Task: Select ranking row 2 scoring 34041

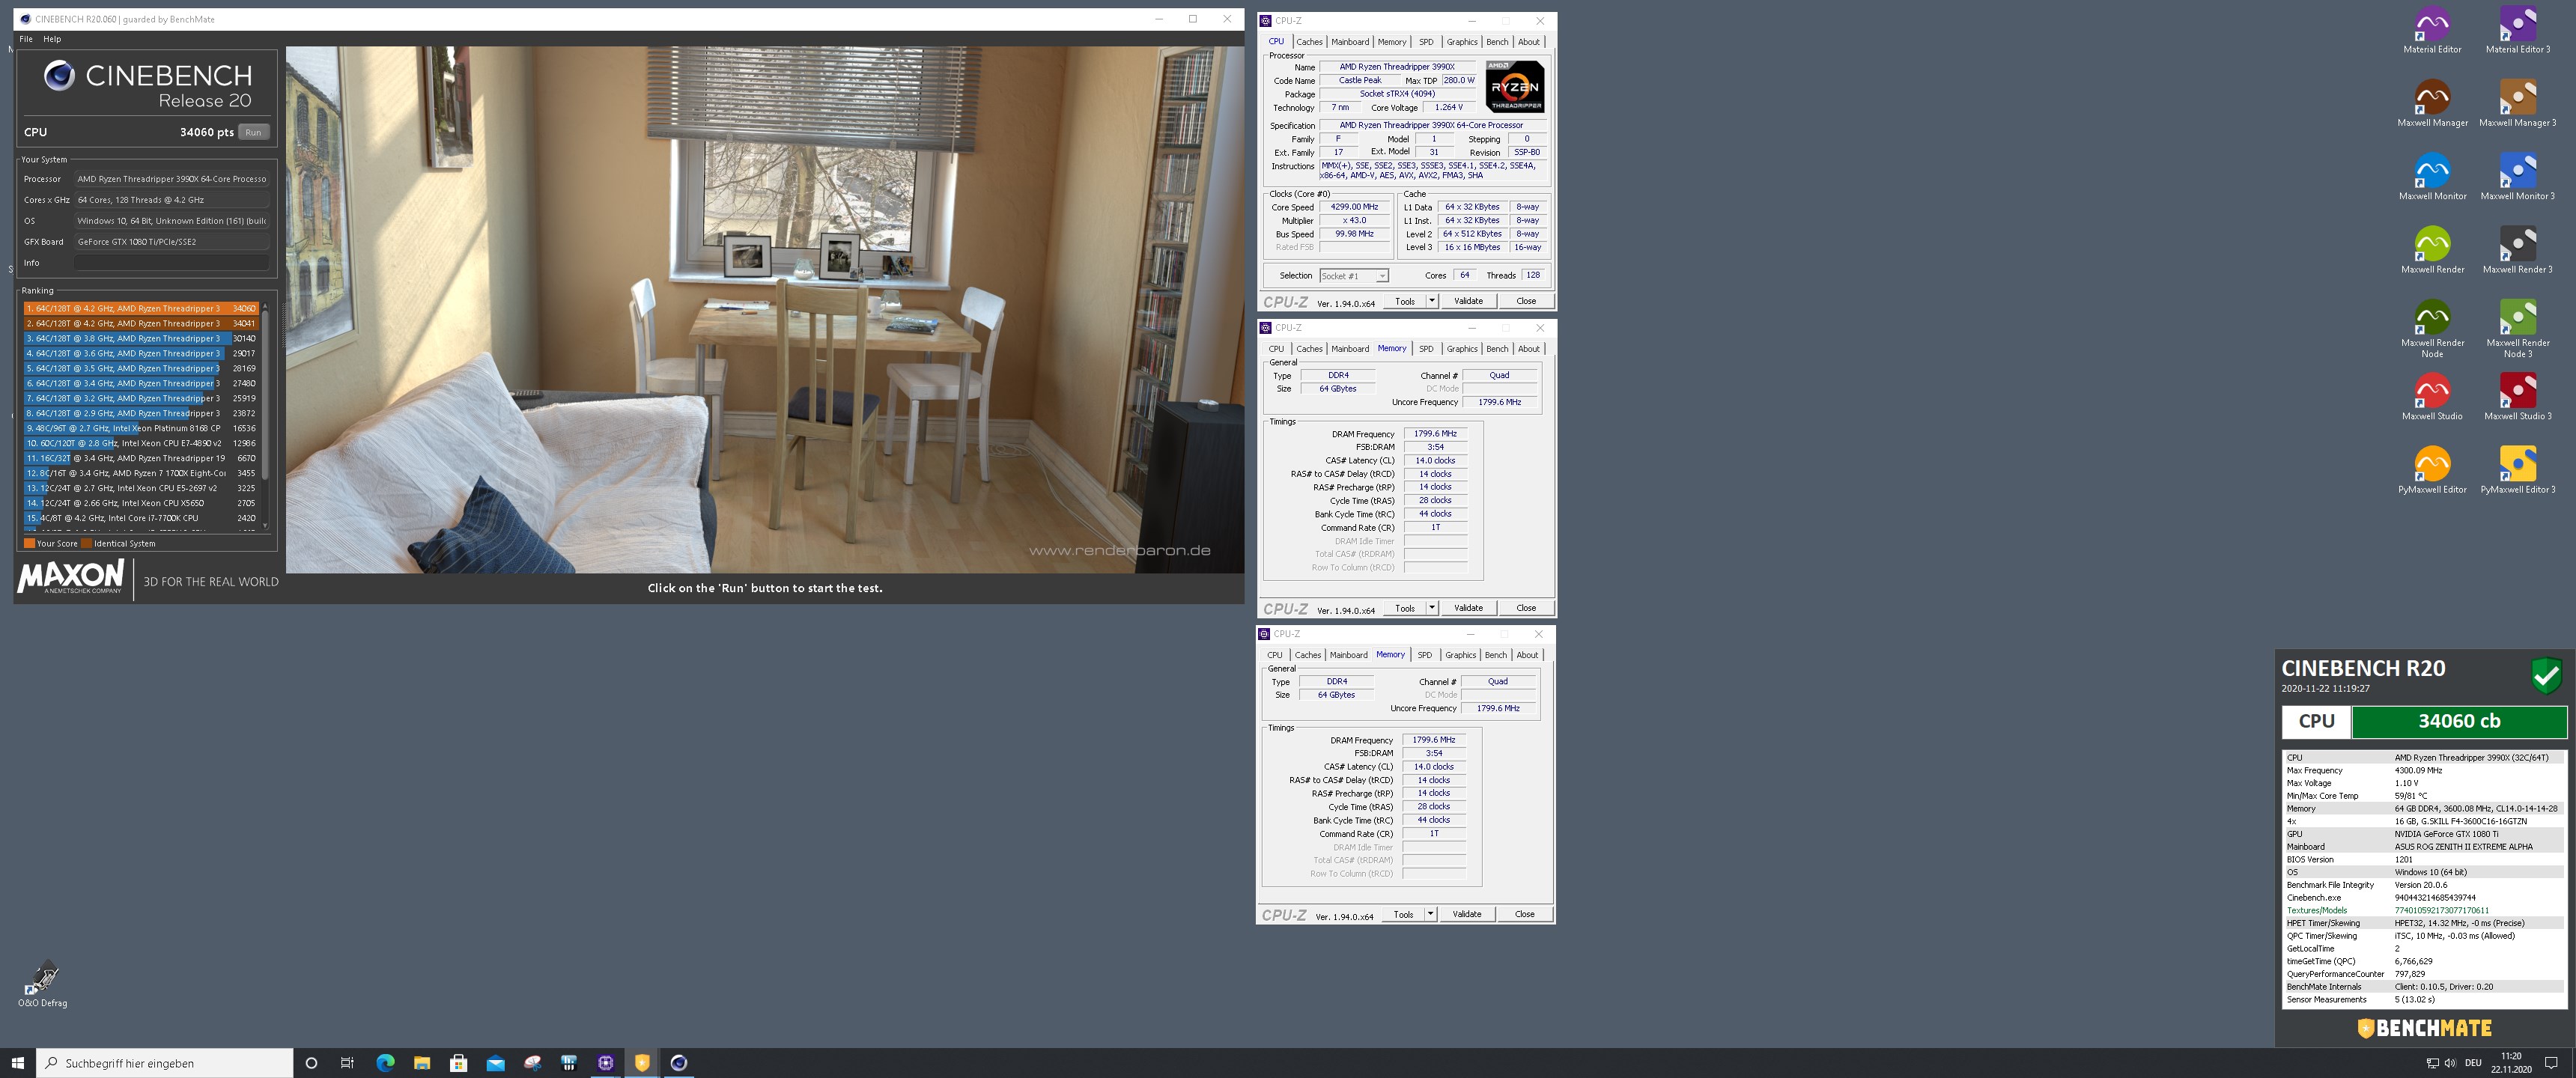Action: tap(141, 324)
